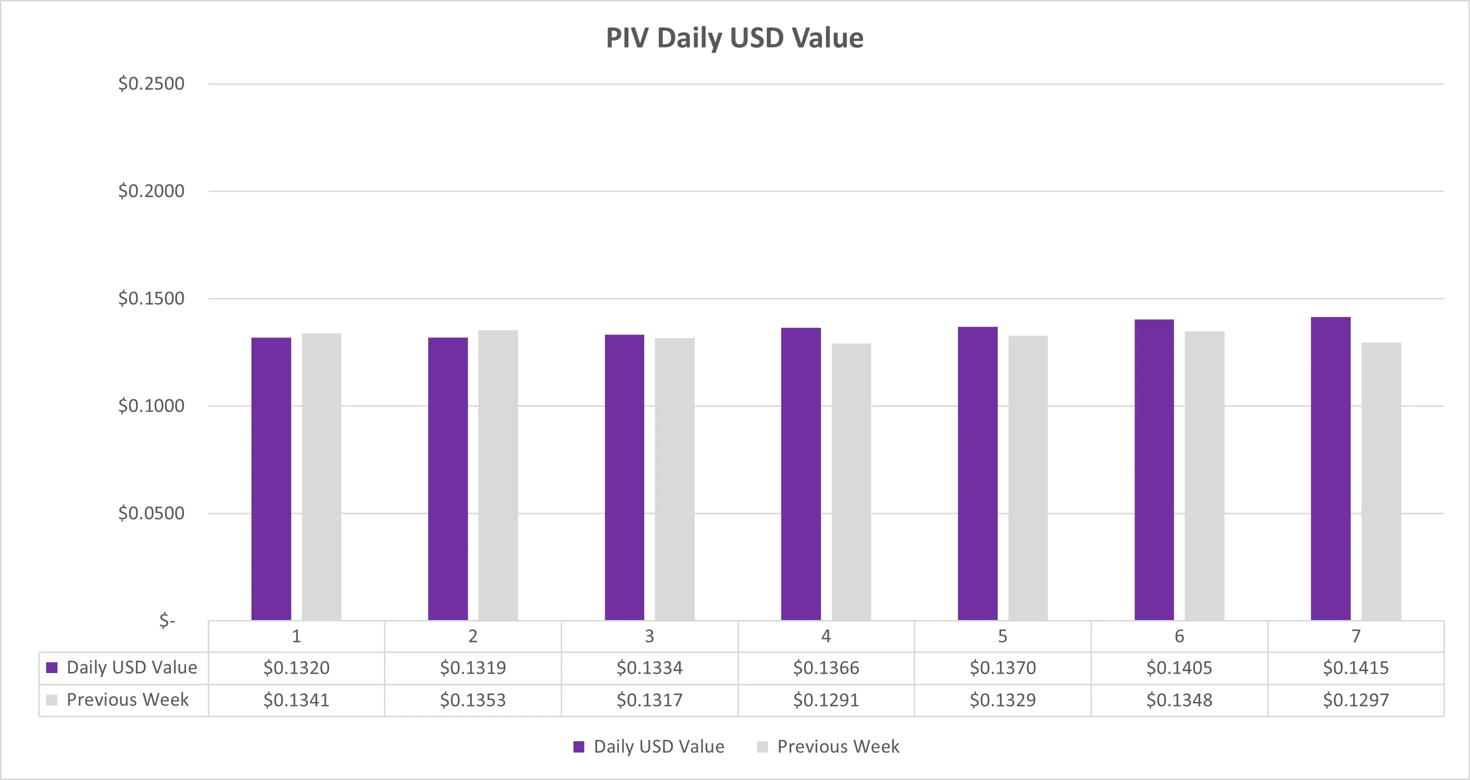
Task: Click the $0.1320 cell in the data table
Action: (x=296, y=668)
